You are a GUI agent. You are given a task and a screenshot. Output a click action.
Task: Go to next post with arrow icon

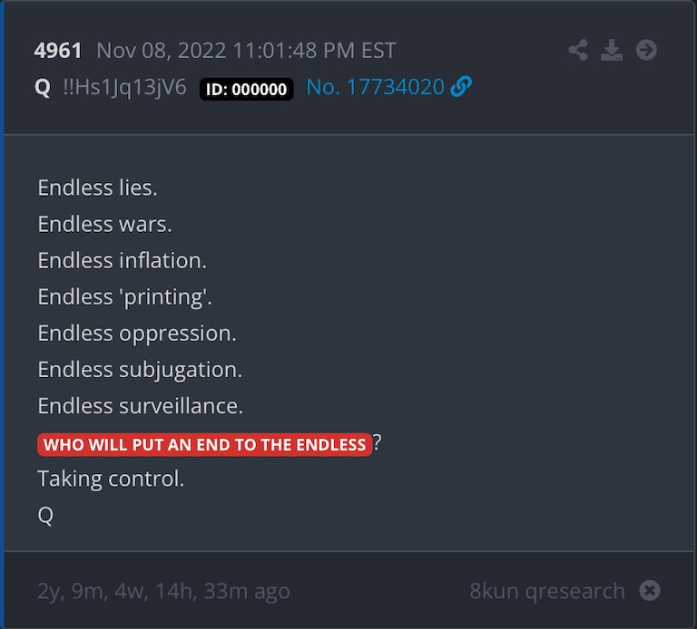tap(646, 50)
